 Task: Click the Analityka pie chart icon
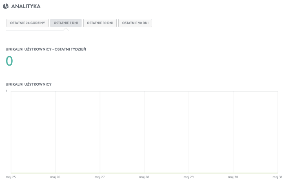coord(6,6)
